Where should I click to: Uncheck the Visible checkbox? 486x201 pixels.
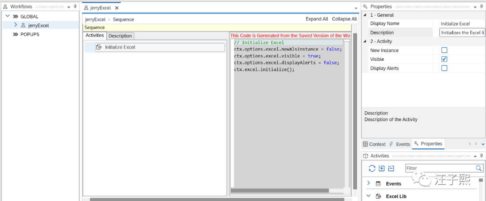444,59
